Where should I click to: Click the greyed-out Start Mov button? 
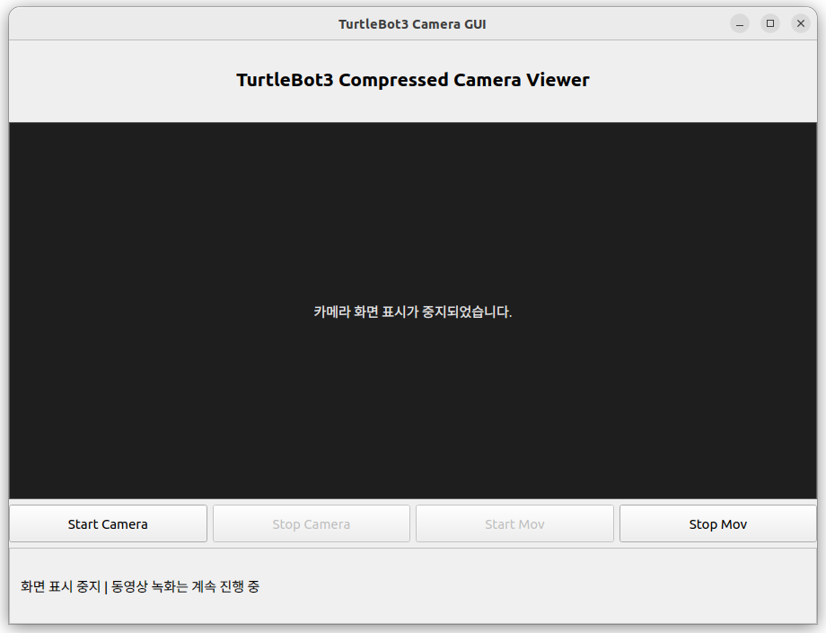point(514,523)
